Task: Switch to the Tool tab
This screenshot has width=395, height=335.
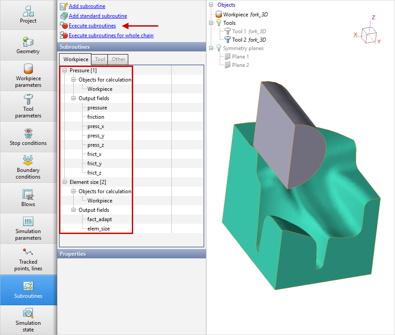Action: tap(100, 59)
